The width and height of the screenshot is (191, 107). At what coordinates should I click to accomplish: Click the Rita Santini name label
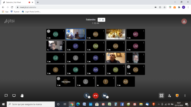[66, 82]
